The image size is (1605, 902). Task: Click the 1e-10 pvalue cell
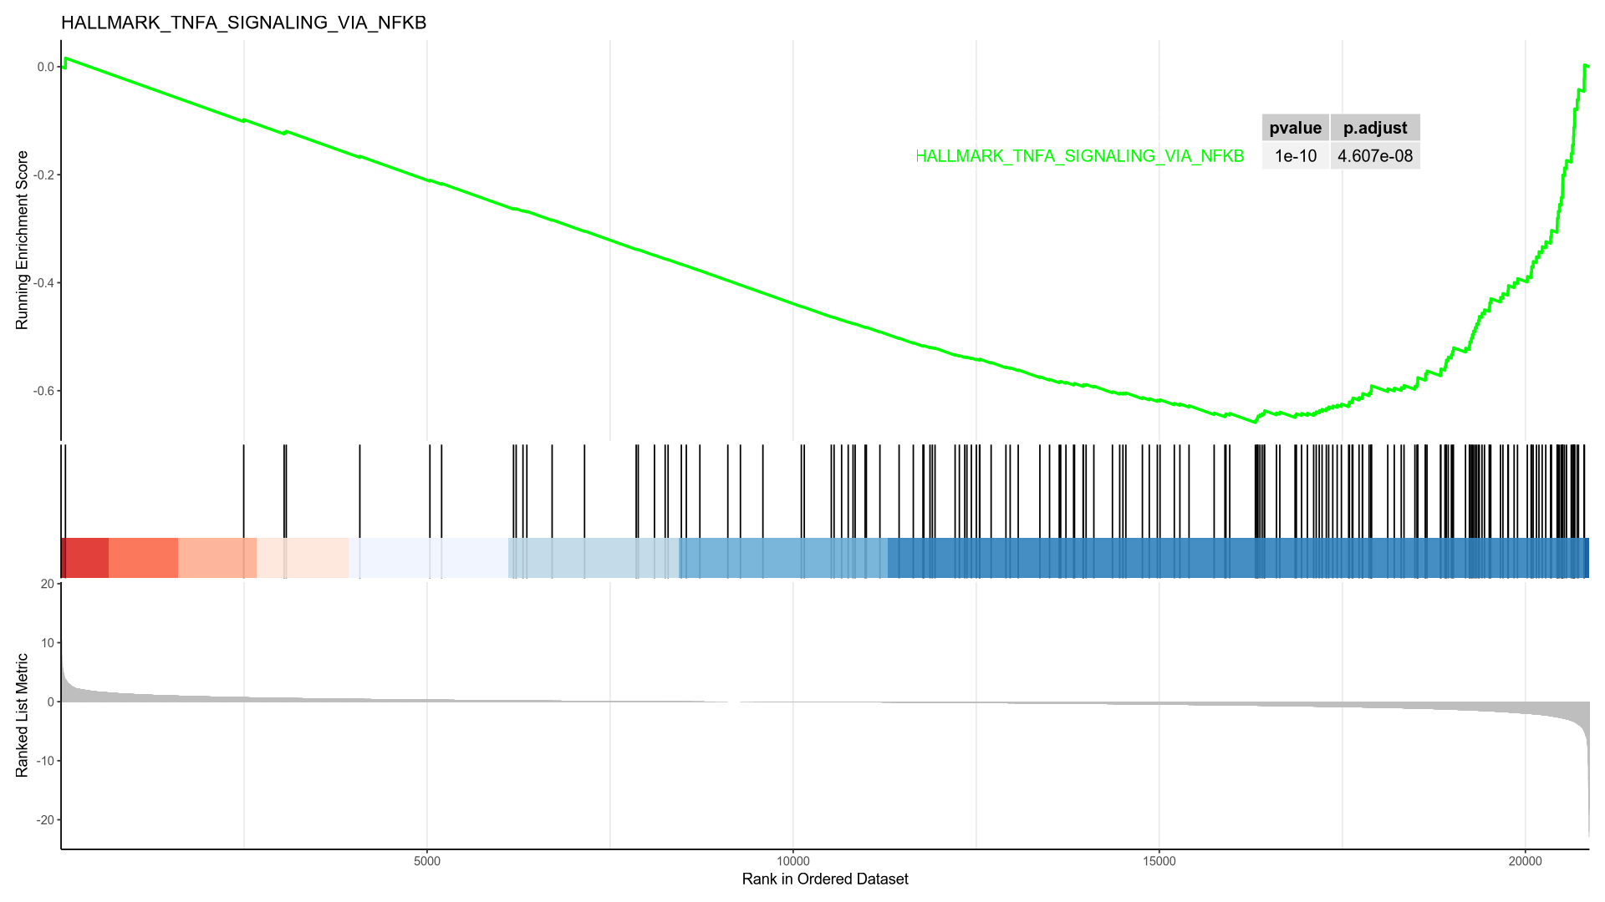coord(1295,156)
